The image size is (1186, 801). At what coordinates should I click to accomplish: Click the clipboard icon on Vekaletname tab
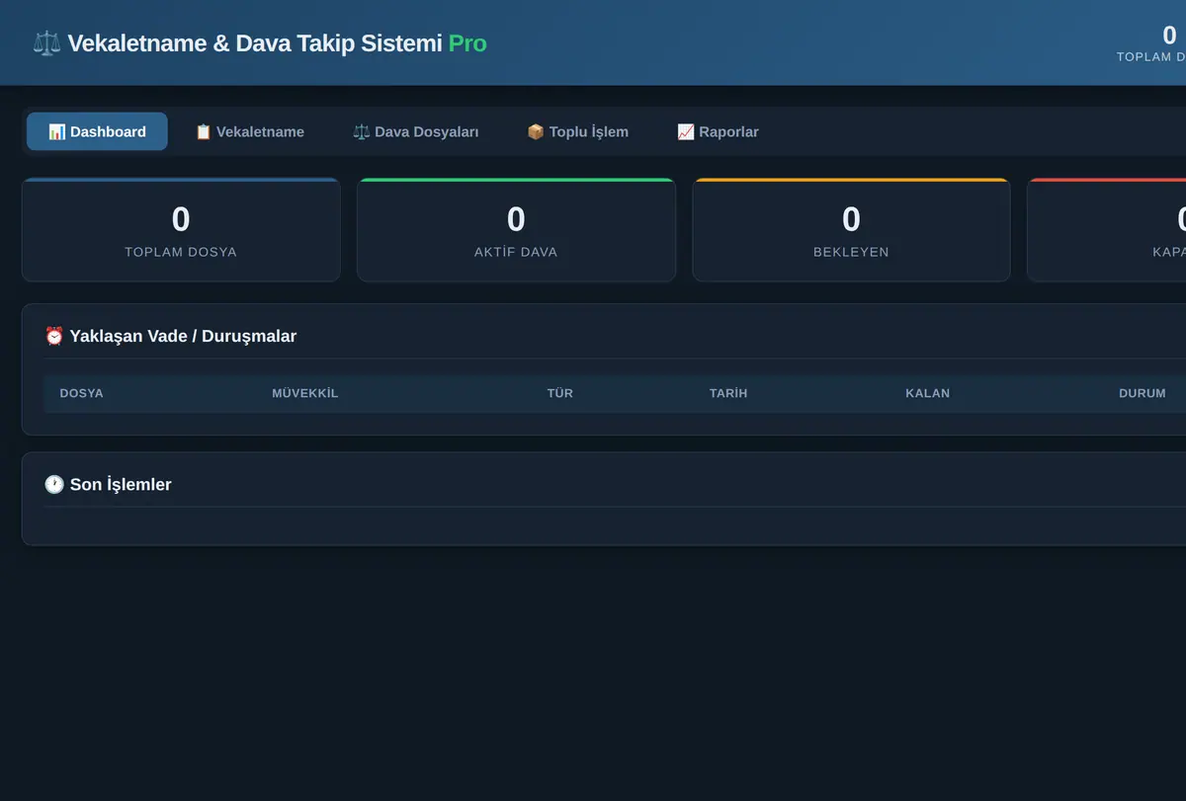point(204,131)
